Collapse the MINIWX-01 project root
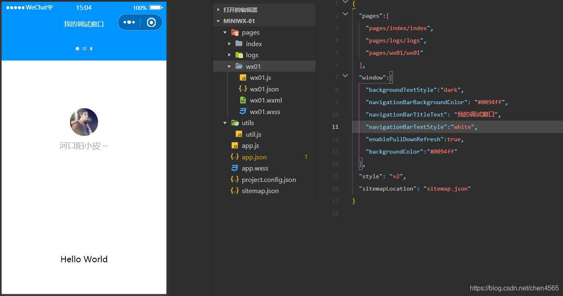The height and width of the screenshot is (296, 563). pyautogui.click(x=218, y=21)
